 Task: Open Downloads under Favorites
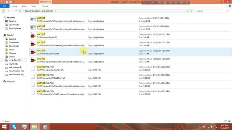click(x=13, y=25)
